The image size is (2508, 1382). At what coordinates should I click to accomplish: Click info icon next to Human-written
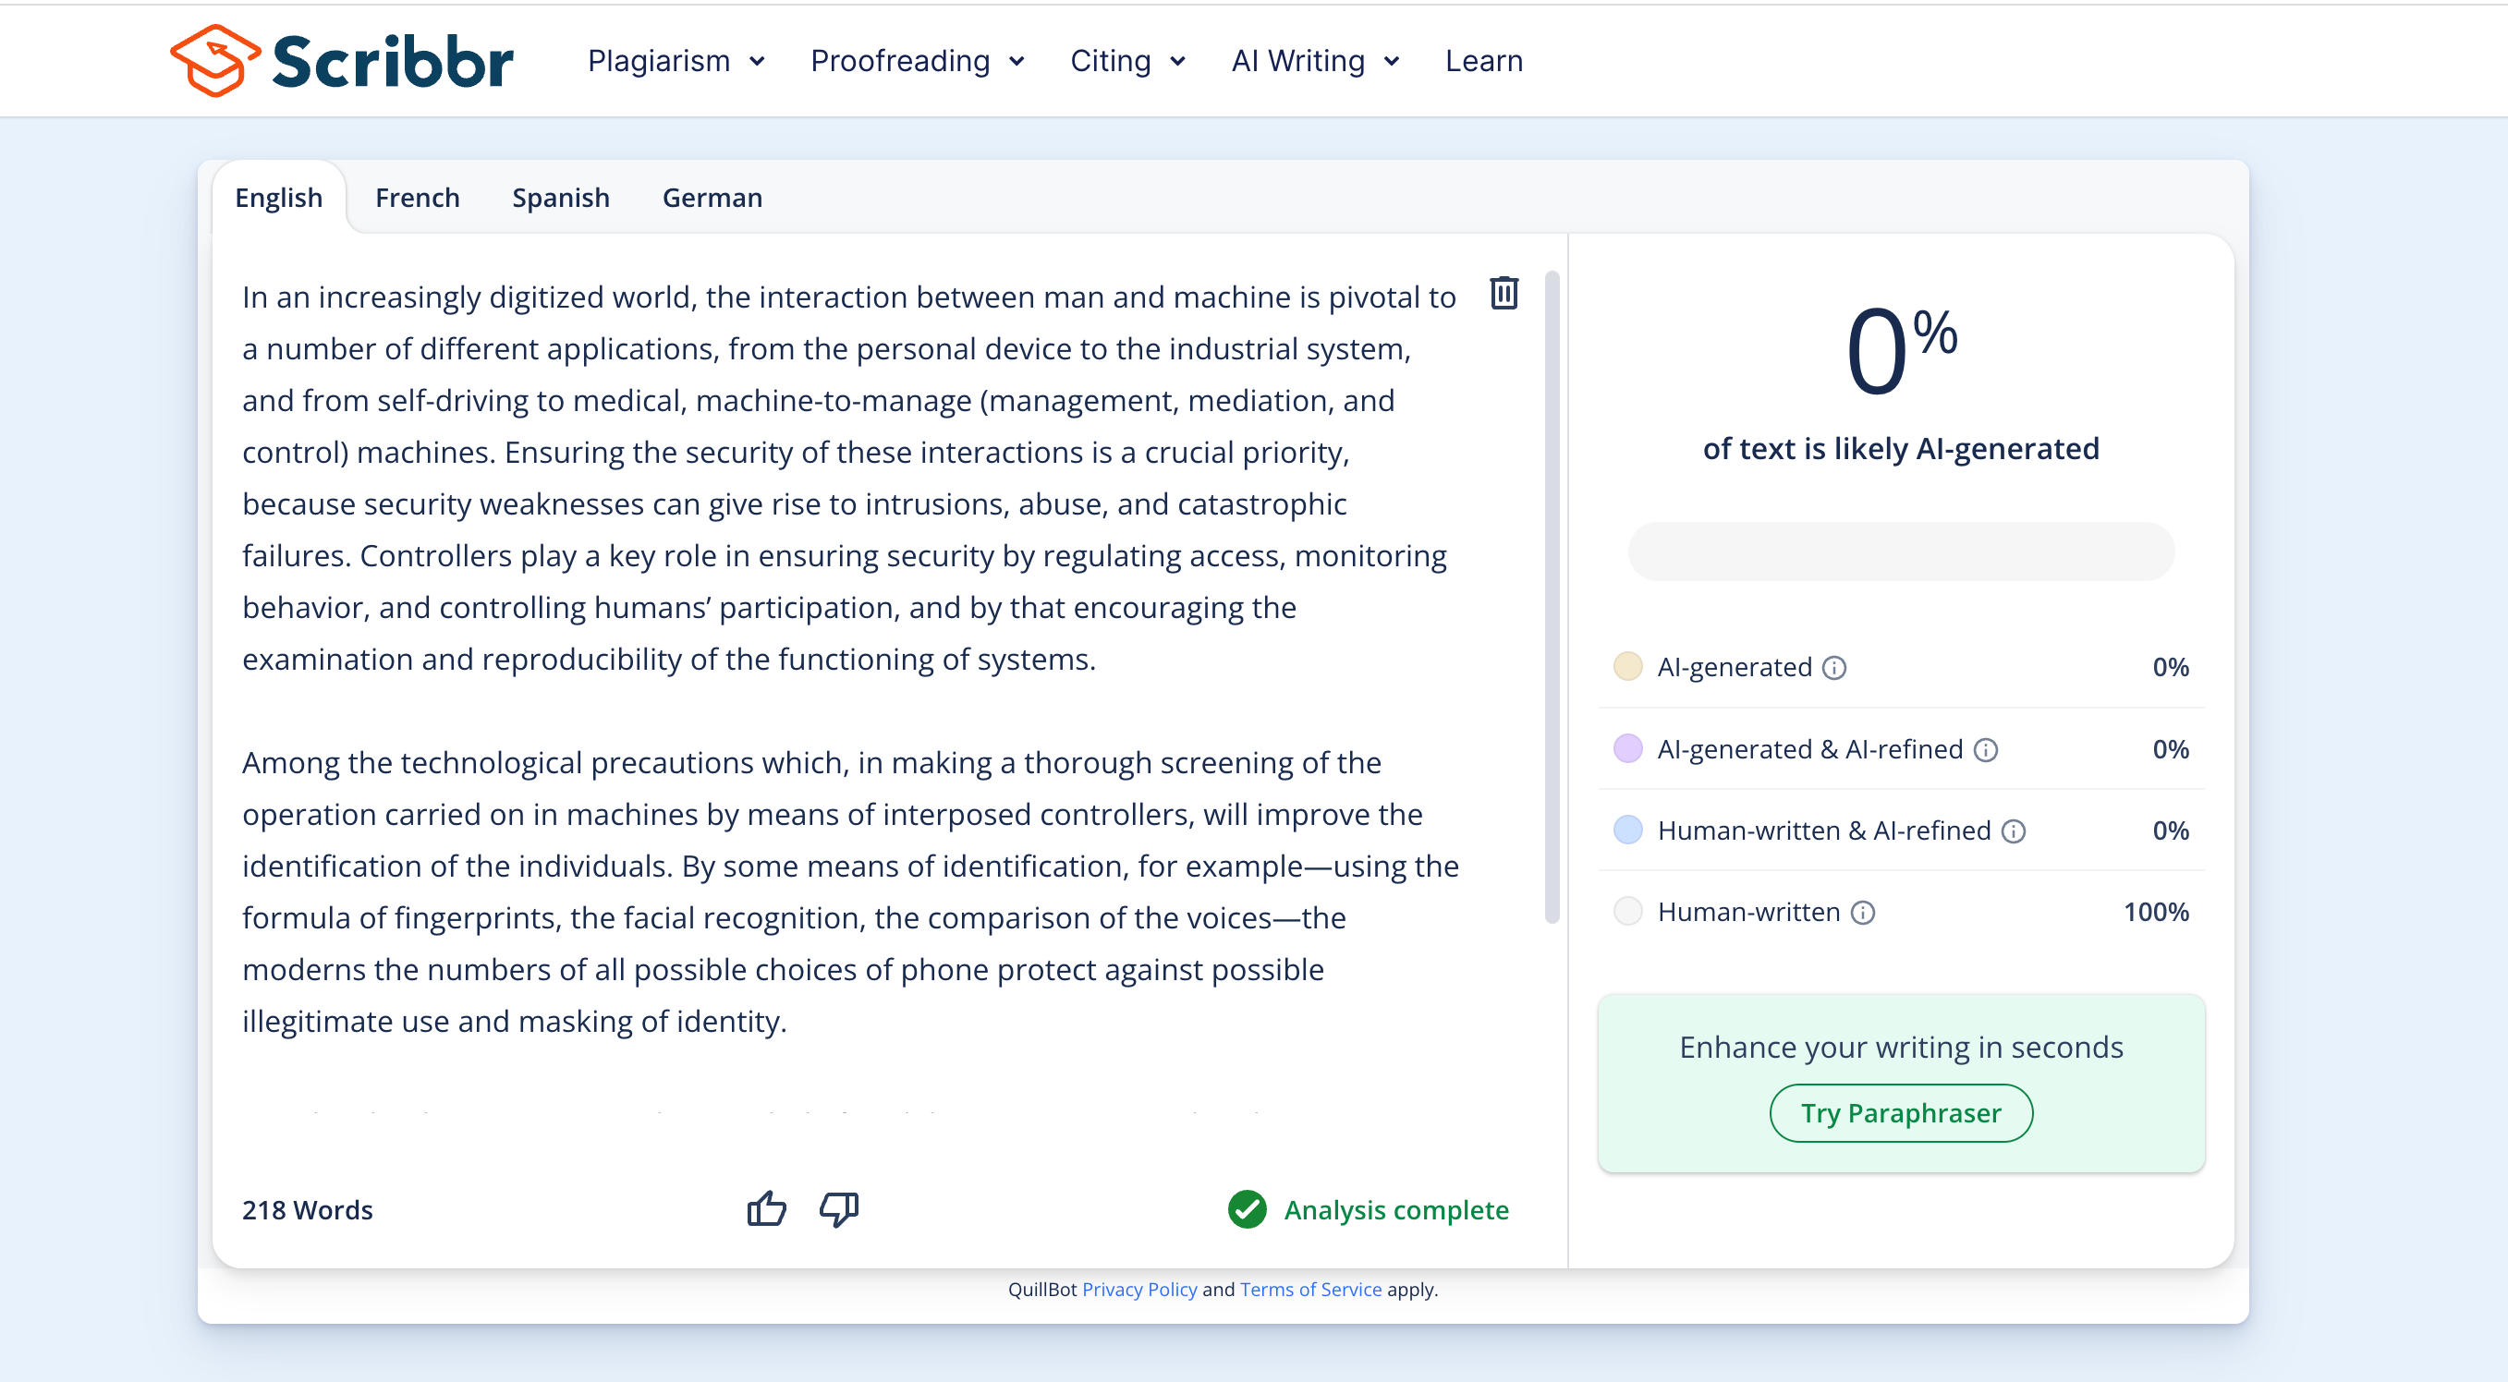[x=1862, y=913]
